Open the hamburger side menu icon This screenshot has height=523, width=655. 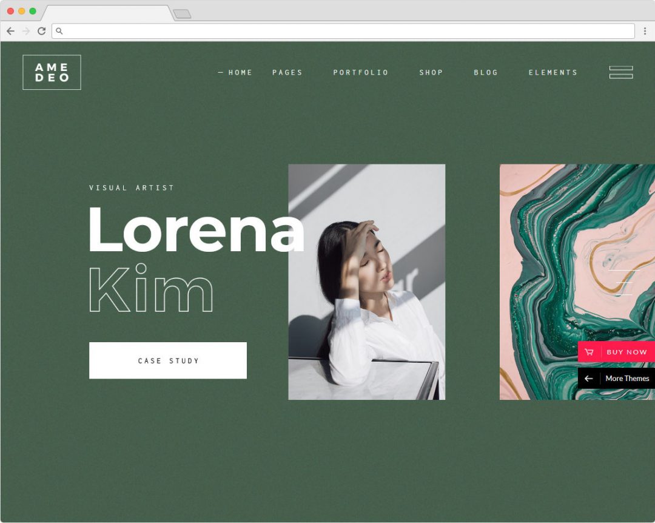621,72
